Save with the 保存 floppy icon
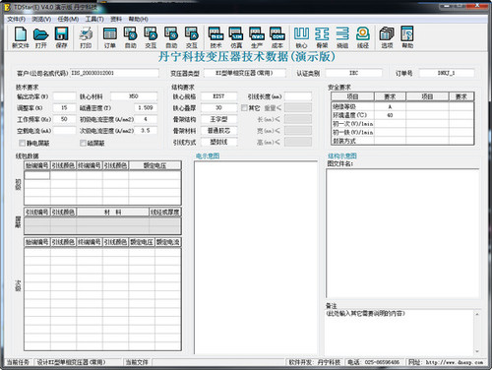The width and height of the screenshot is (492, 370). 61,37
